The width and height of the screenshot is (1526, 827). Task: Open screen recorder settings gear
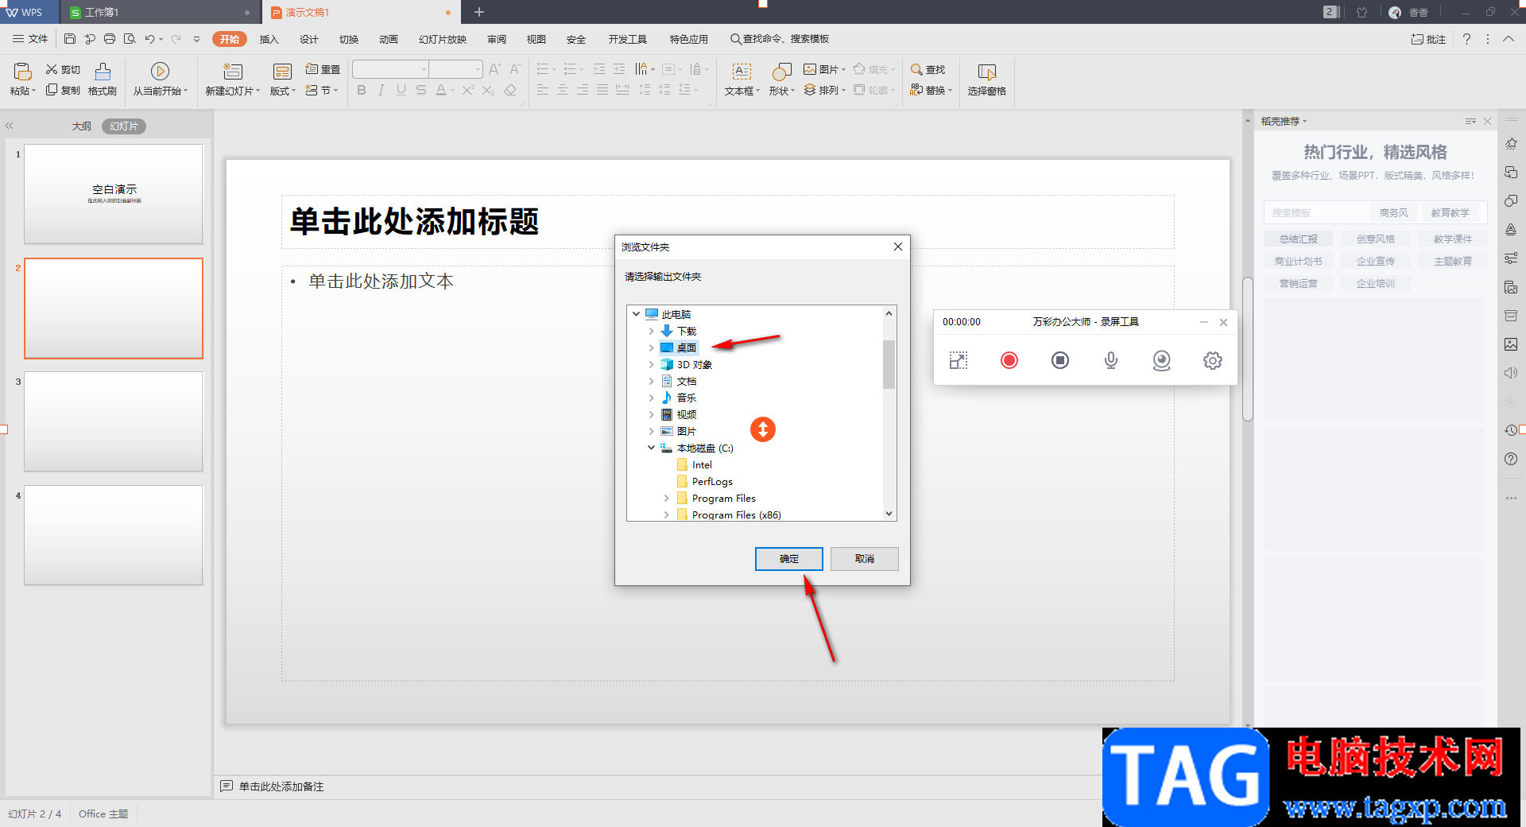pos(1213,361)
